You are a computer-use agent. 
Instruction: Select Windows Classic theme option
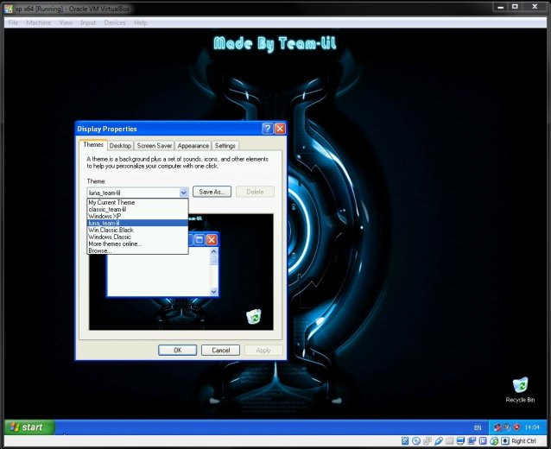[137, 237]
